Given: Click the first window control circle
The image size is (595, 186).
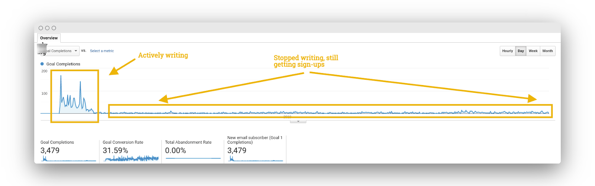Looking at the screenshot, I should 41,28.
